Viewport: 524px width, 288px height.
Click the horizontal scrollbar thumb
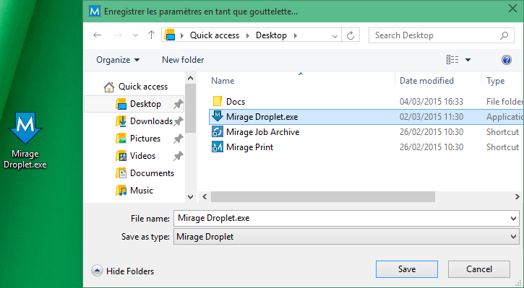click(x=323, y=197)
